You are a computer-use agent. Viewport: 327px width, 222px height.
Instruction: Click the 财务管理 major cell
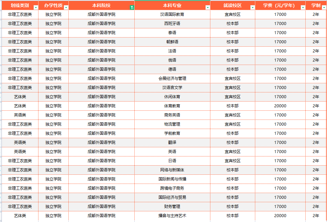[x=172, y=206]
